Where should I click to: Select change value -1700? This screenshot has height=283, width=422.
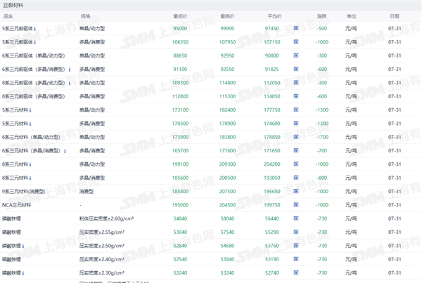(x=322, y=137)
